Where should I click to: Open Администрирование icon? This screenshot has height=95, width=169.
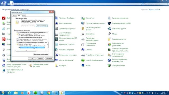109,18
